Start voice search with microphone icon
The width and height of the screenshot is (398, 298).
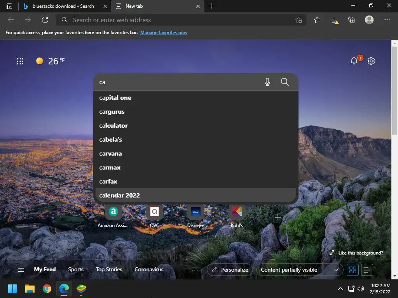pos(267,82)
